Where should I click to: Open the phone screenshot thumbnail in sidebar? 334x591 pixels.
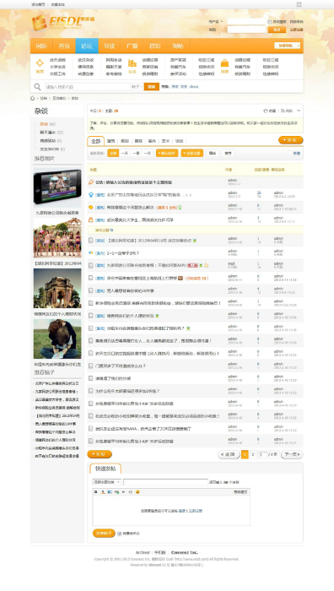pos(57,187)
